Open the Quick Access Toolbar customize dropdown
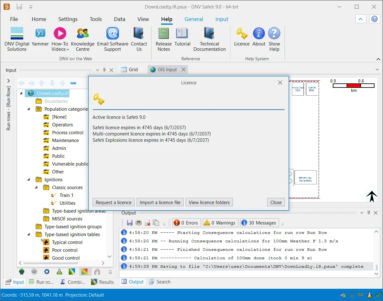Screen dimensions: 383x301 30,7
